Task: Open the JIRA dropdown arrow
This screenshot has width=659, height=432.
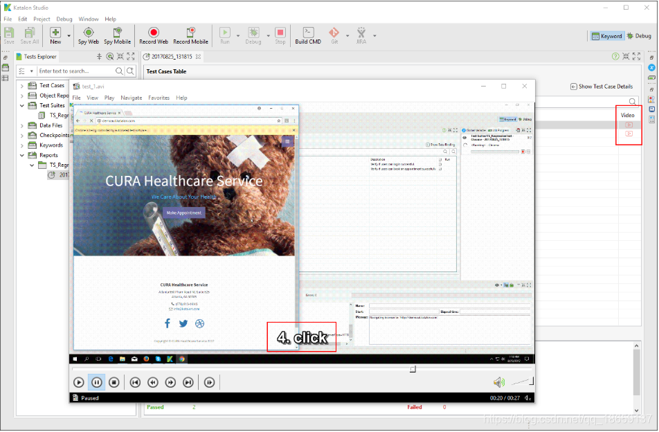Action: coord(374,36)
